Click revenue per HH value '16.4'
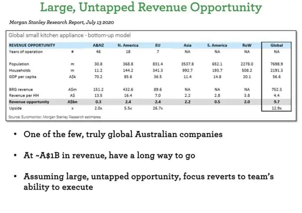The height and width of the screenshot is (213, 302). (x=128, y=95)
